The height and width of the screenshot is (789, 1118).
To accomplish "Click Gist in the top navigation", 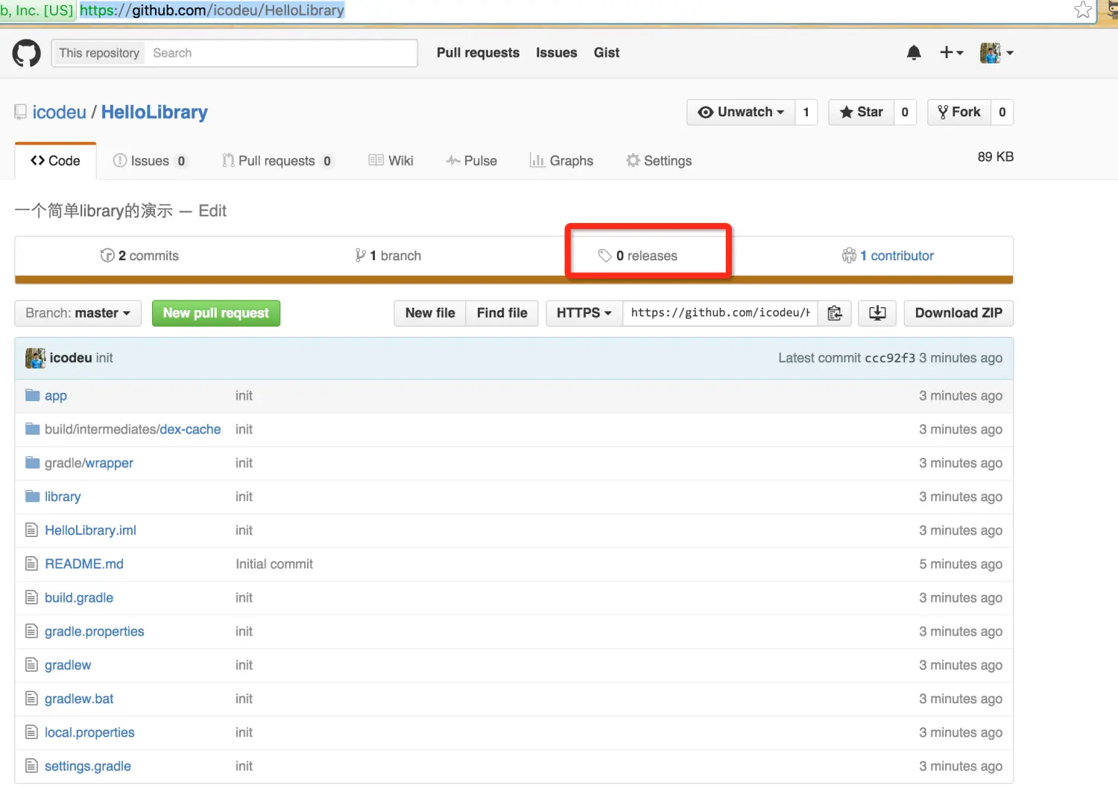I will pos(607,53).
